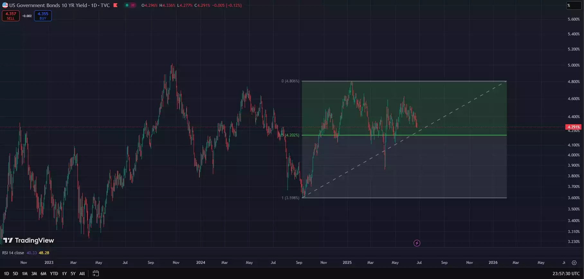Open the go-to-date calendar icon
Viewport: 584px width, 279px height.
pyautogui.click(x=96, y=274)
